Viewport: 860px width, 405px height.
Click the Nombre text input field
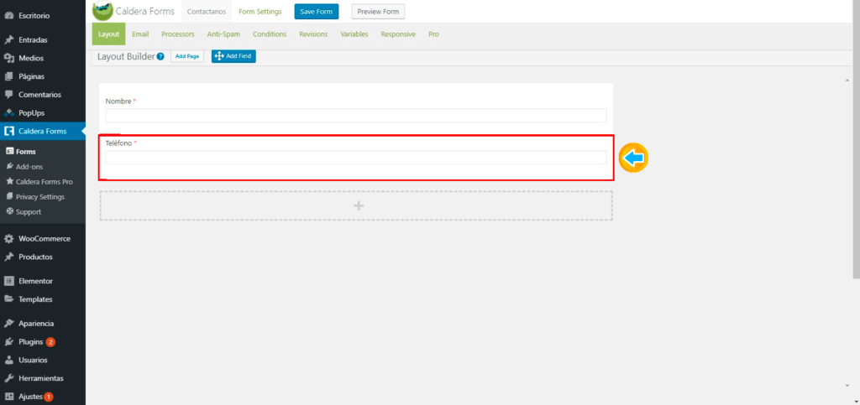pyautogui.click(x=355, y=116)
